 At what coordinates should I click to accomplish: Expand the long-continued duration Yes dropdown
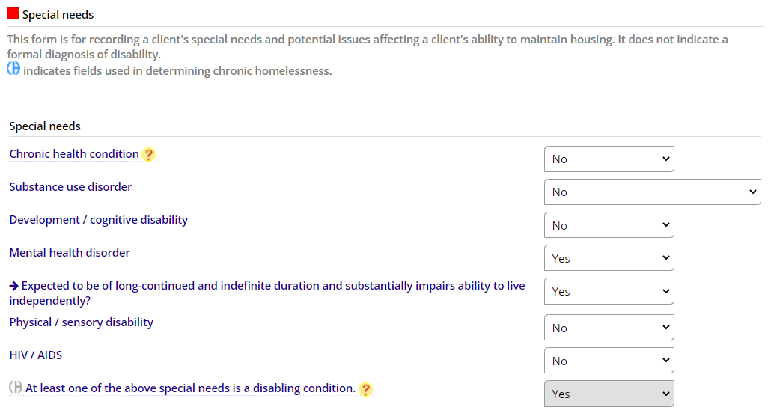(609, 291)
